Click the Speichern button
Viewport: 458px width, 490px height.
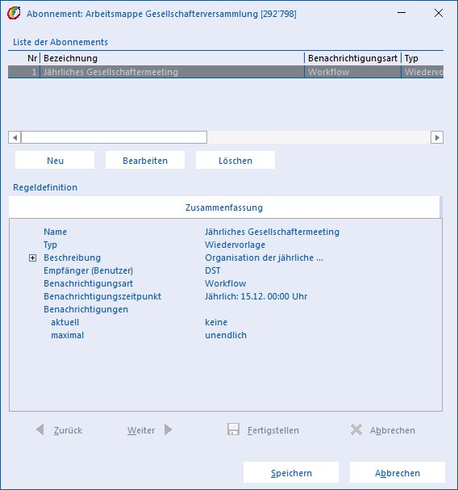(291, 473)
